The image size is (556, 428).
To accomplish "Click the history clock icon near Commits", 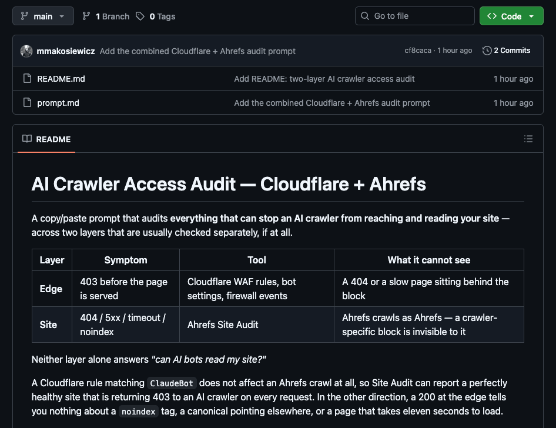I will click(487, 51).
